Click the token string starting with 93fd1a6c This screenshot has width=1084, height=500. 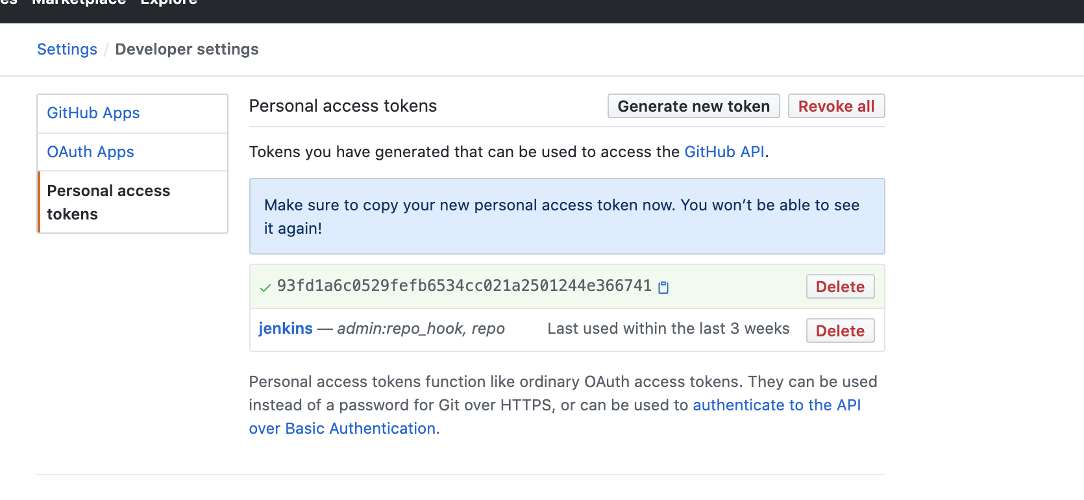[464, 286]
